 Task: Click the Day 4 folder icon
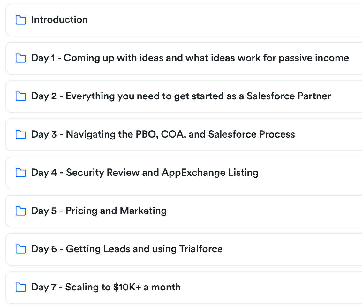point(21,173)
